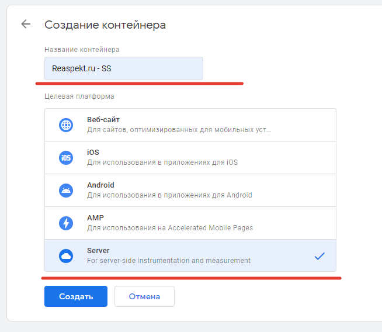Click text 'Для использования в приложениях для iOS'
This screenshot has width=382, height=332.
click(x=162, y=162)
